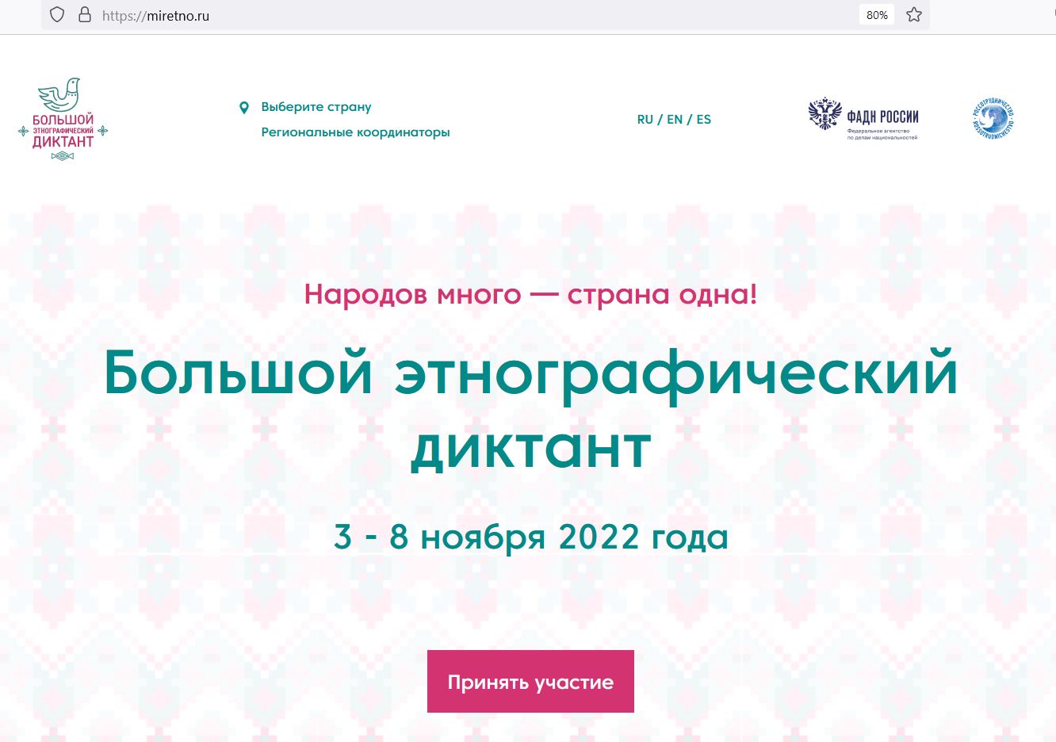Screen dimensions: 1056x742
Task: Click the 80% zoom indicator badge
Action: [876, 14]
